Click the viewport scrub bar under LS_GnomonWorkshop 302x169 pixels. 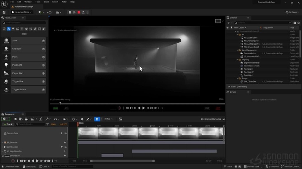point(137,104)
